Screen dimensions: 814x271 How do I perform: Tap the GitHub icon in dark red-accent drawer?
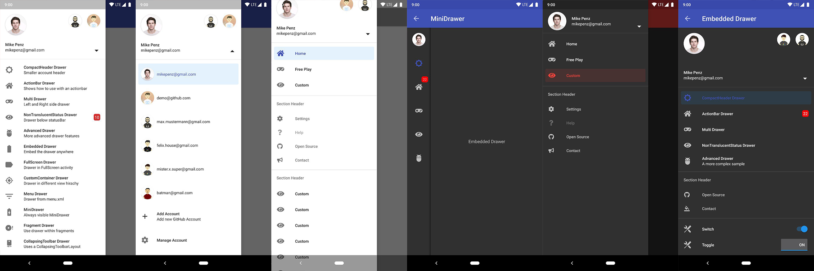click(551, 137)
